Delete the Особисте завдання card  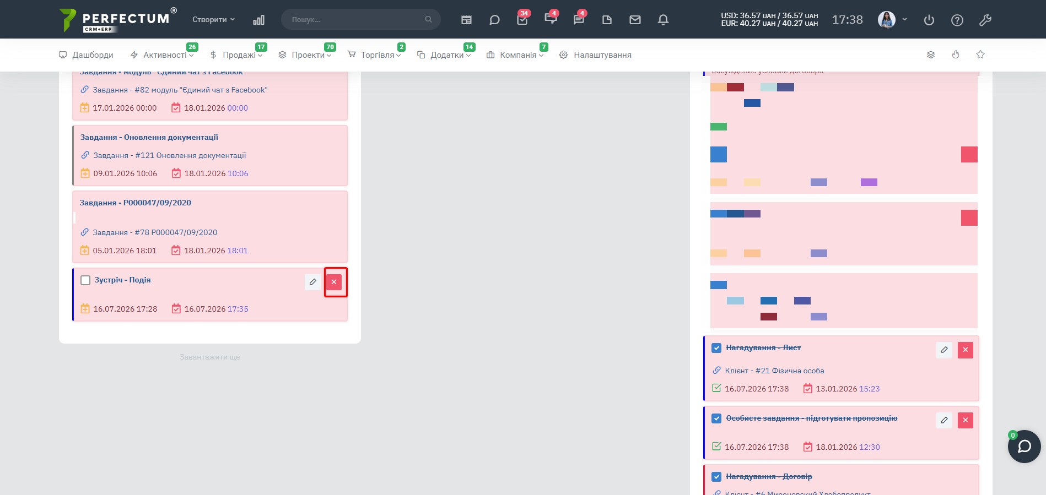[x=966, y=420]
